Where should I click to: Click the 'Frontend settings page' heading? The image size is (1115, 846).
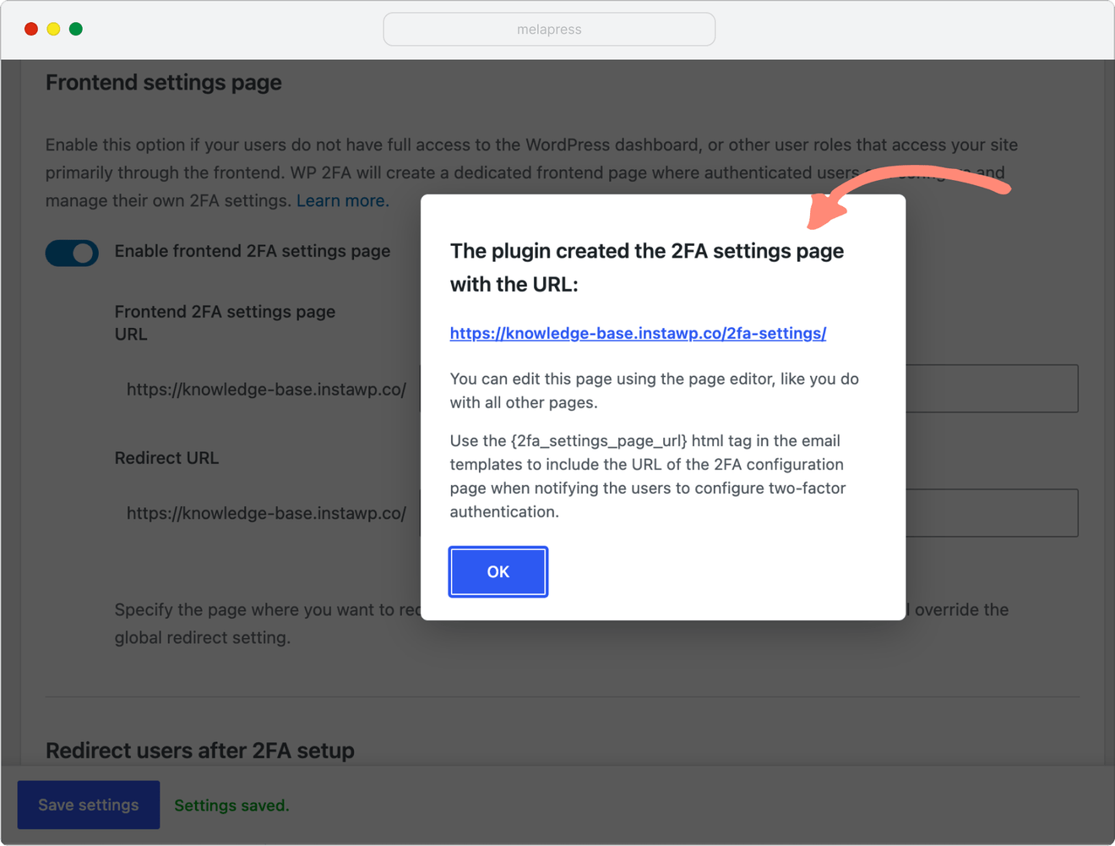[x=164, y=83]
